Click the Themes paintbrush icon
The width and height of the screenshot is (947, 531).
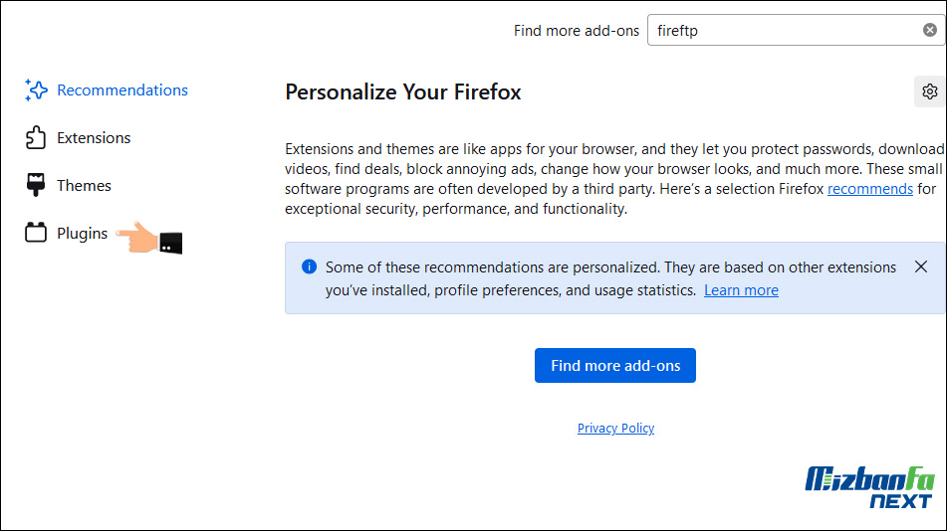click(36, 185)
